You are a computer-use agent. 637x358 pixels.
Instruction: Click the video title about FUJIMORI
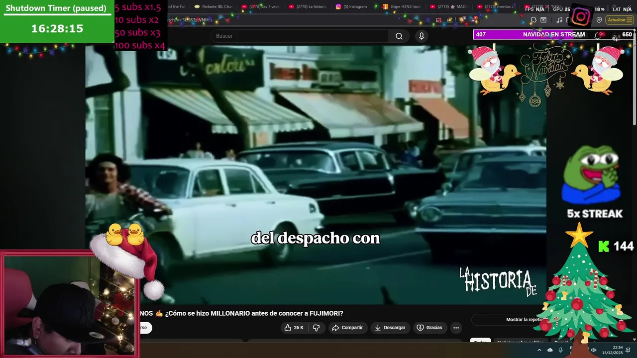tap(241, 313)
